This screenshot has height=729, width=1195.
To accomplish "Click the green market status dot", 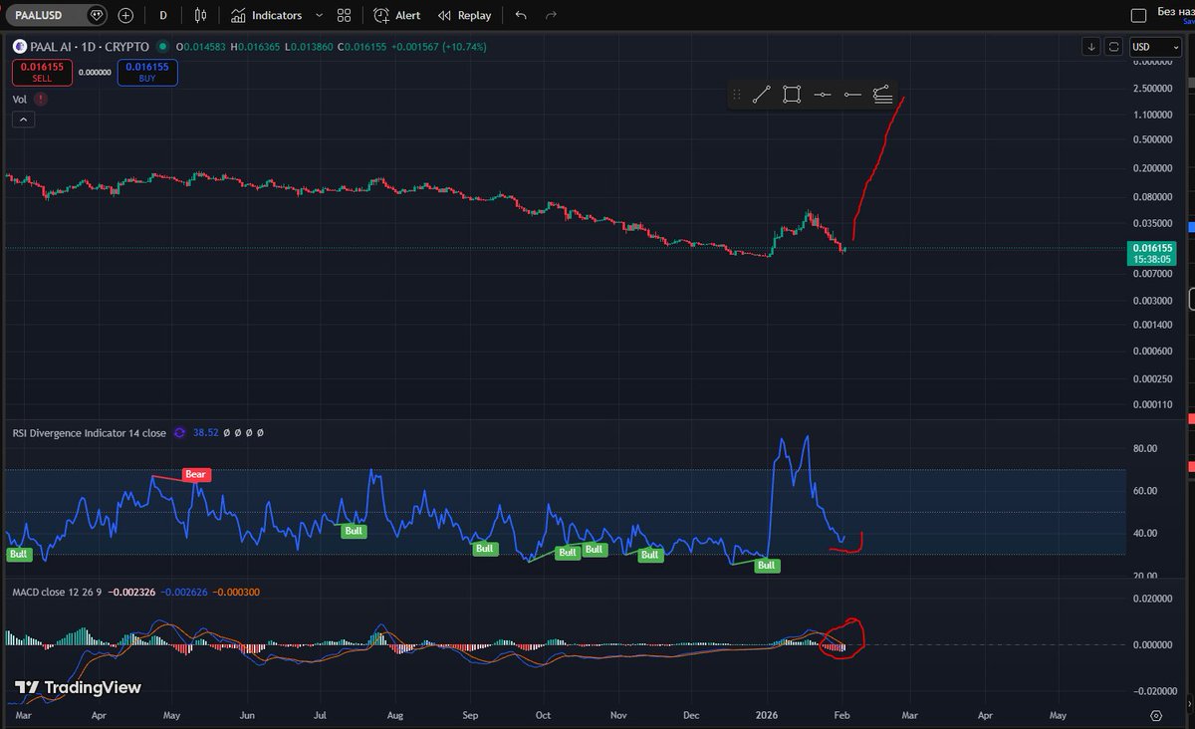I will click(163, 47).
